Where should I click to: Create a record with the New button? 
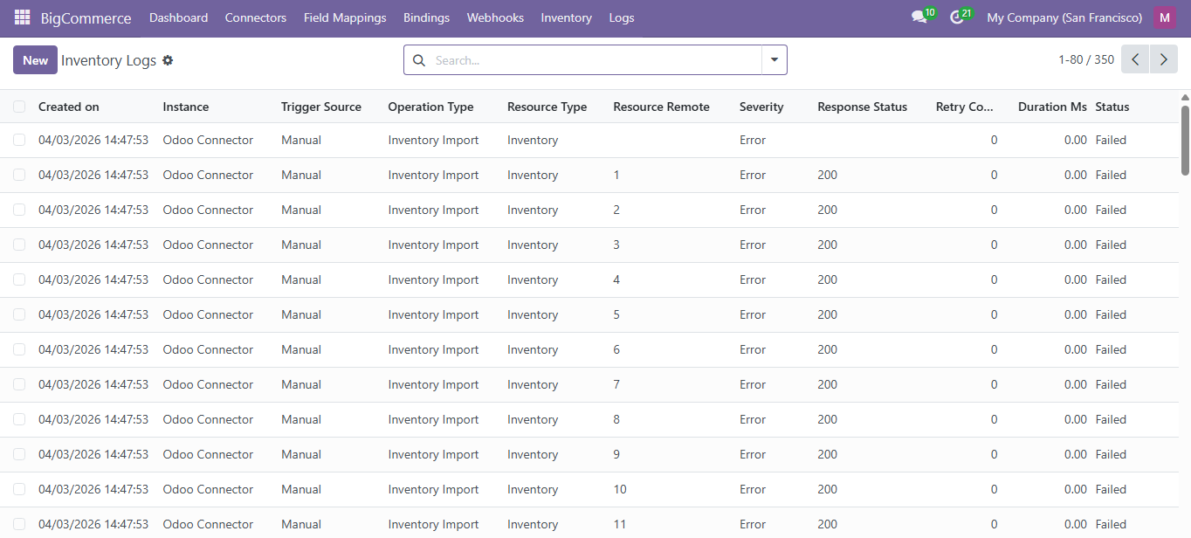click(x=35, y=59)
